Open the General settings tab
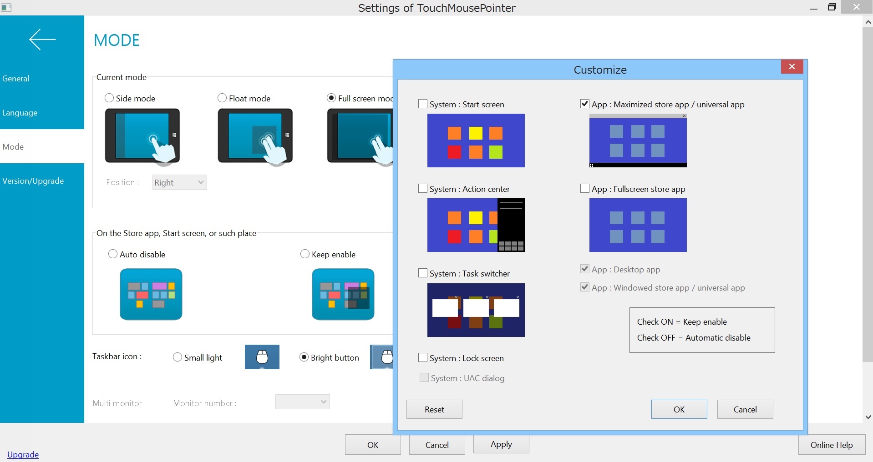873x462 pixels. pyautogui.click(x=16, y=79)
